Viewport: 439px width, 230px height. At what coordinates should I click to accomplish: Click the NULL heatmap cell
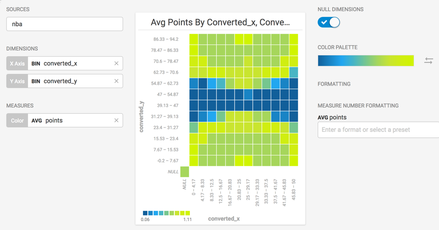185,172
